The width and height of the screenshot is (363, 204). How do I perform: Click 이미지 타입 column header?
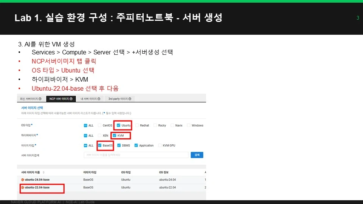click(x=90, y=172)
